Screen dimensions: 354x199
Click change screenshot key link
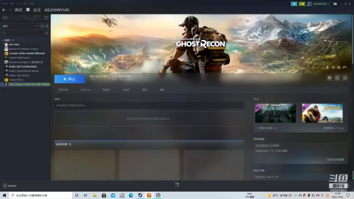click(x=335, y=160)
